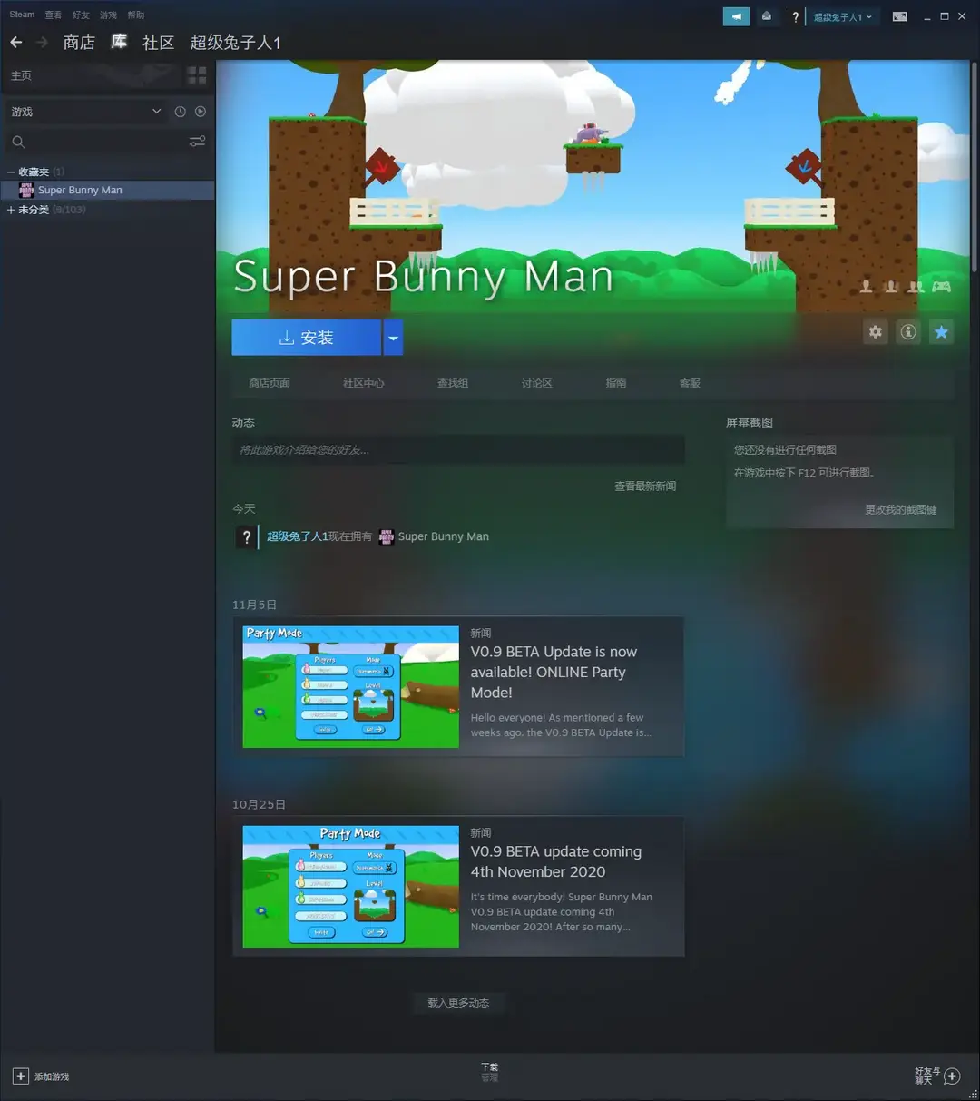Open 社区中心 link
The height and width of the screenshot is (1101, 980).
[364, 383]
